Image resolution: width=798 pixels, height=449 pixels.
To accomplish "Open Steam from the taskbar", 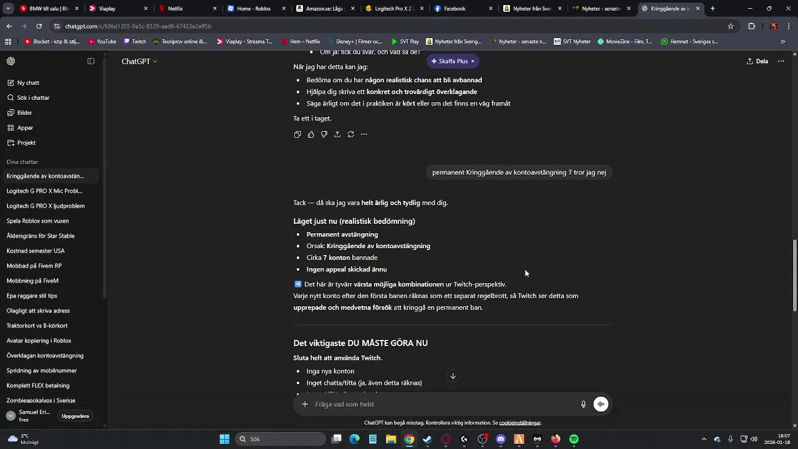I will 427,439.
